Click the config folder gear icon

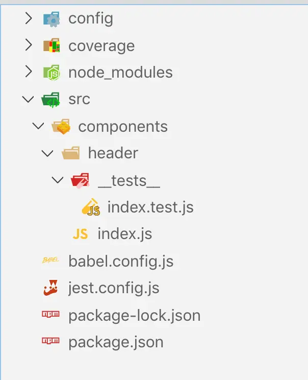(52, 19)
